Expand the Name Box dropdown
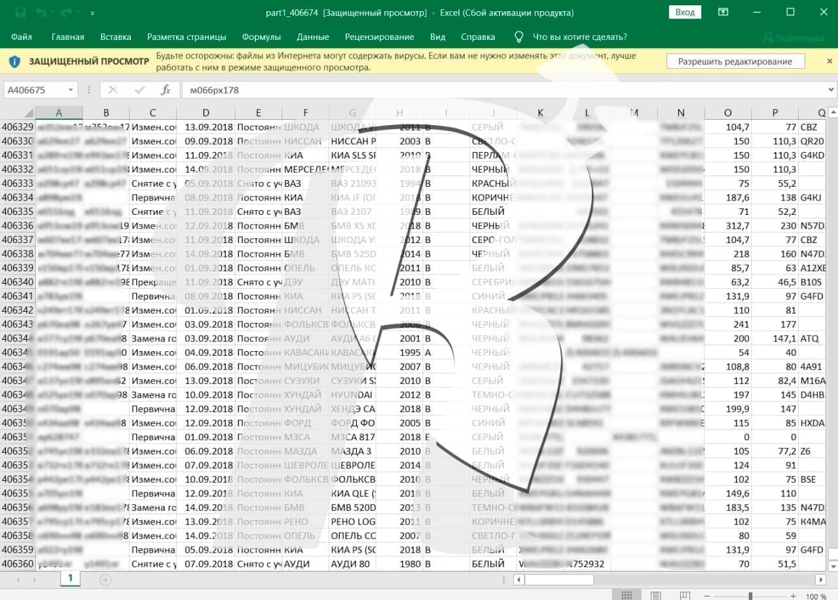 [x=70, y=90]
